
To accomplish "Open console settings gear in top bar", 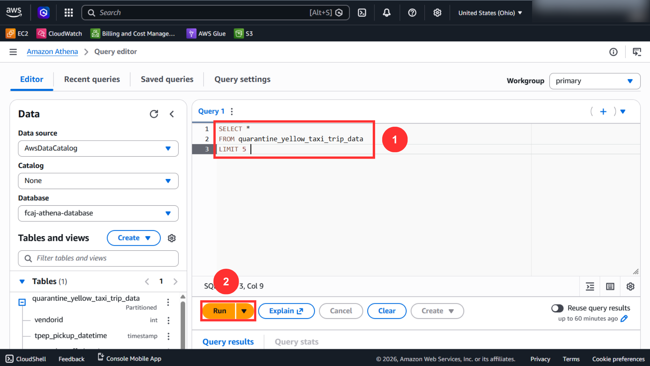I will tap(437, 13).
